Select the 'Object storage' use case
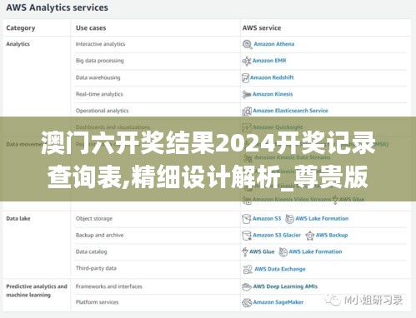Viewport: 416px width, 318px height. tap(94, 219)
